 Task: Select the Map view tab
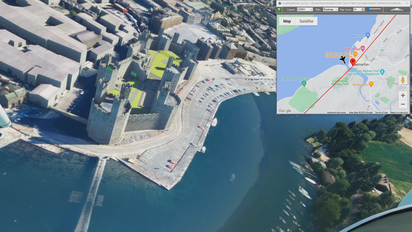pyautogui.click(x=287, y=21)
